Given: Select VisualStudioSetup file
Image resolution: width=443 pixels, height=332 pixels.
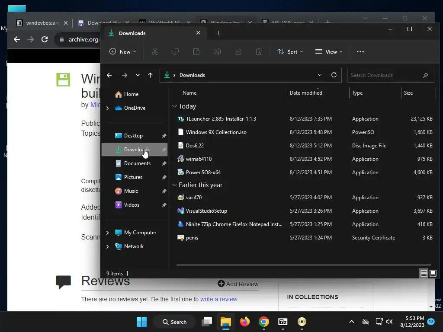Looking at the screenshot, I should tap(305, 211).
